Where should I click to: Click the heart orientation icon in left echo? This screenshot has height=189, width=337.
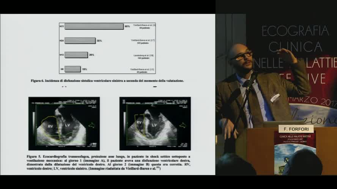91,125
